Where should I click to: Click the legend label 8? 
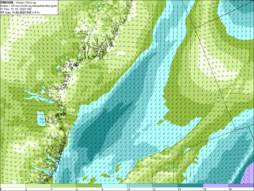(x=102, y=189)
